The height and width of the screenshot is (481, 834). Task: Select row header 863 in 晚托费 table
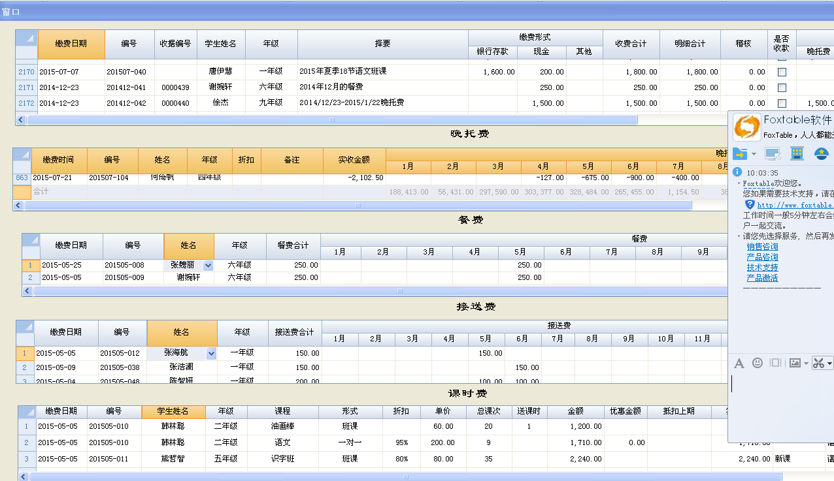(22, 178)
